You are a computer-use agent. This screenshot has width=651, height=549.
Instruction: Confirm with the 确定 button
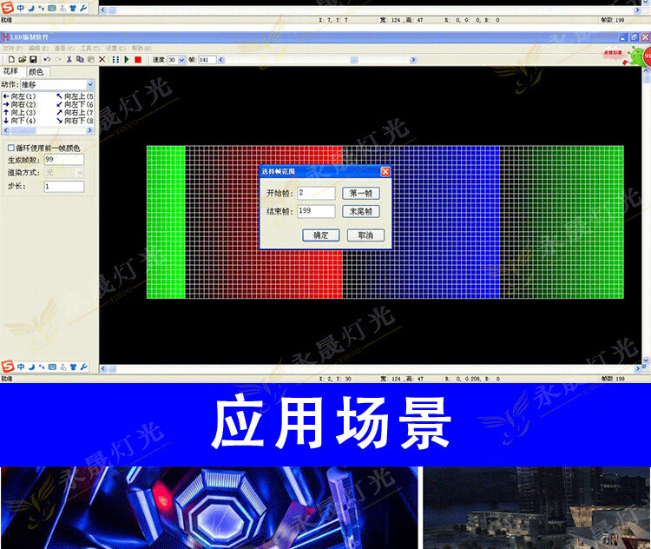click(x=321, y=235)
